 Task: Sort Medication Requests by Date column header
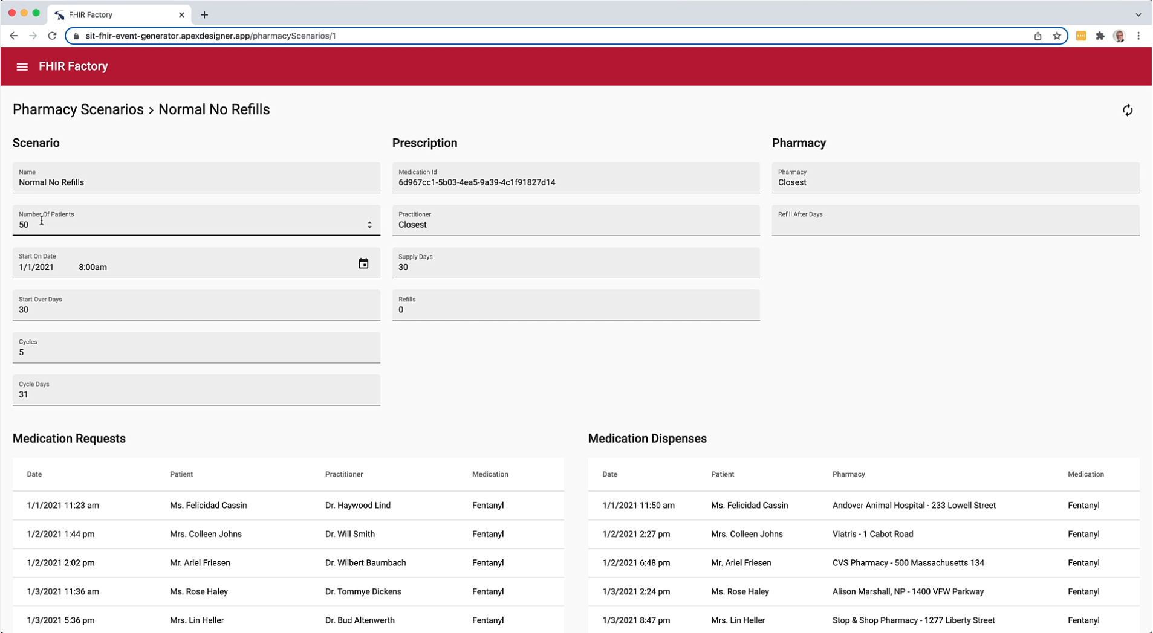[x=34, y=474]
